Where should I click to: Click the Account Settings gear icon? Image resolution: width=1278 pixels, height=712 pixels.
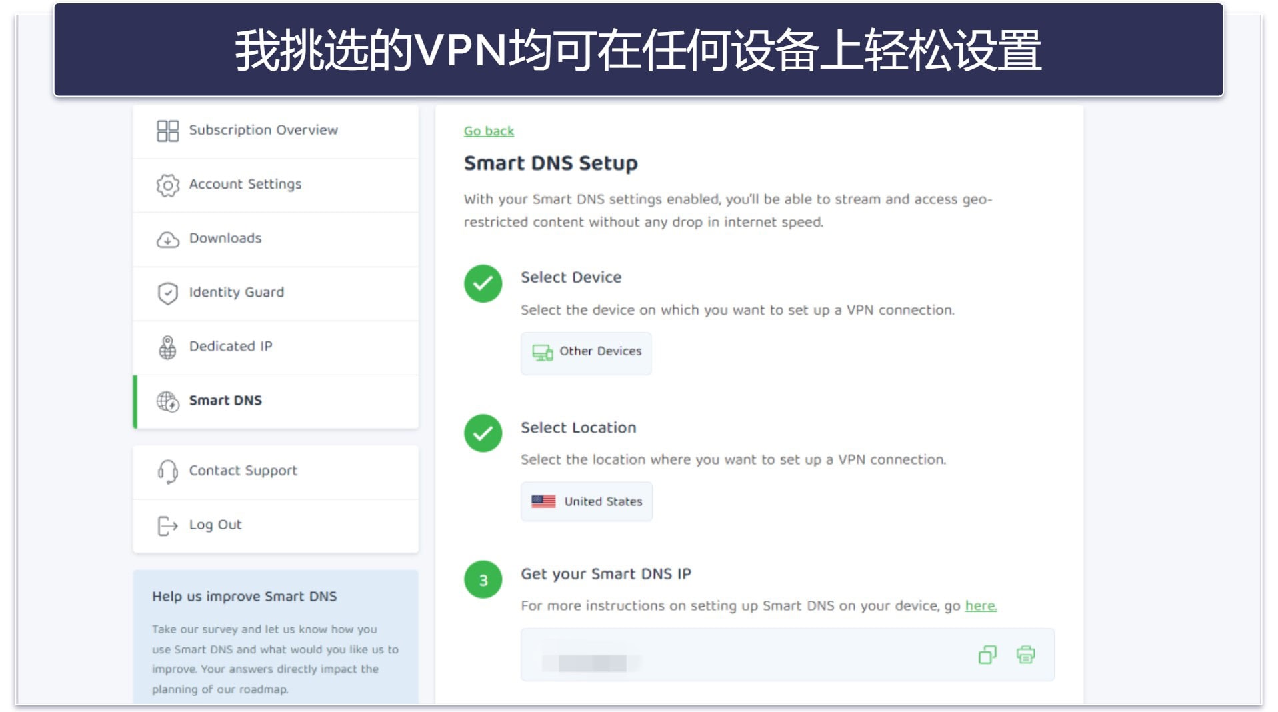pyautogui.click(x=167, y=185)
